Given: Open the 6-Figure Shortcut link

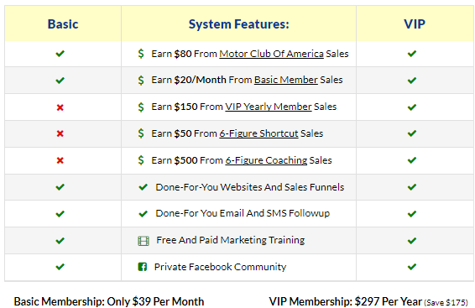Looking at the screenshot, I should 258,133.
